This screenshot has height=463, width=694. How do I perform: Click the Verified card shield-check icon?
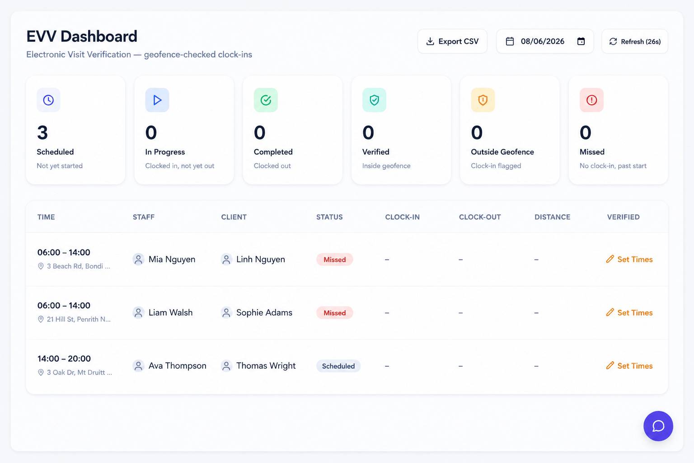pos(374,100)
